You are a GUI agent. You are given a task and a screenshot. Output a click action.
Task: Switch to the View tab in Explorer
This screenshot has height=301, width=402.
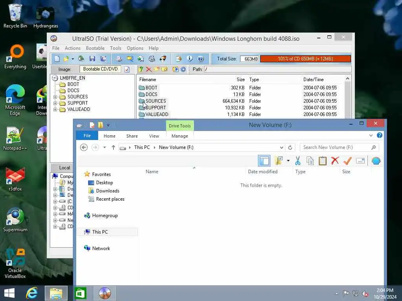154,136
